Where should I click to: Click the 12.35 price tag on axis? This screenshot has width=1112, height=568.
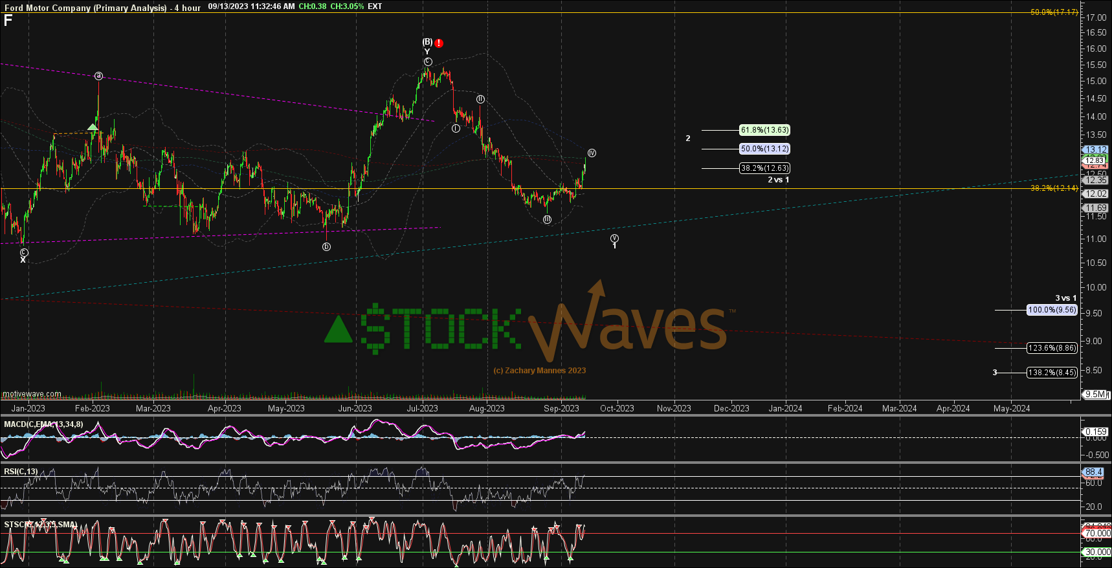click(x=1096, y=180)
